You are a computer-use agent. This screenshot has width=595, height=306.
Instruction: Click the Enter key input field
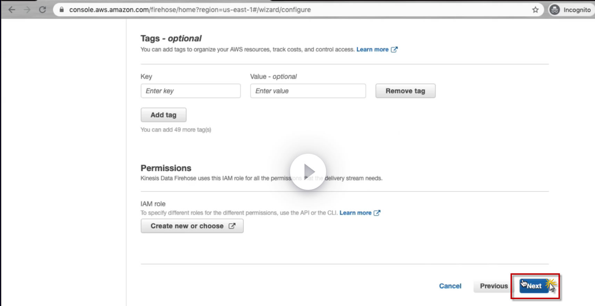point(190,91)
